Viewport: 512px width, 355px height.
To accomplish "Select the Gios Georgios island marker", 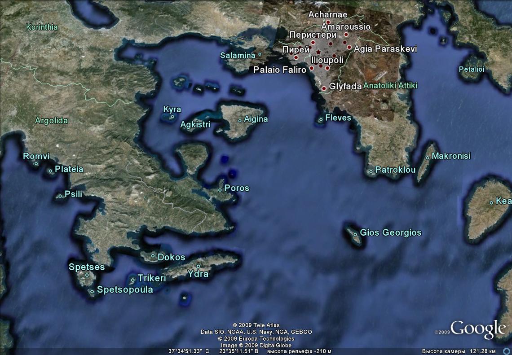I will pyautogui.click(x=355, y=234).
